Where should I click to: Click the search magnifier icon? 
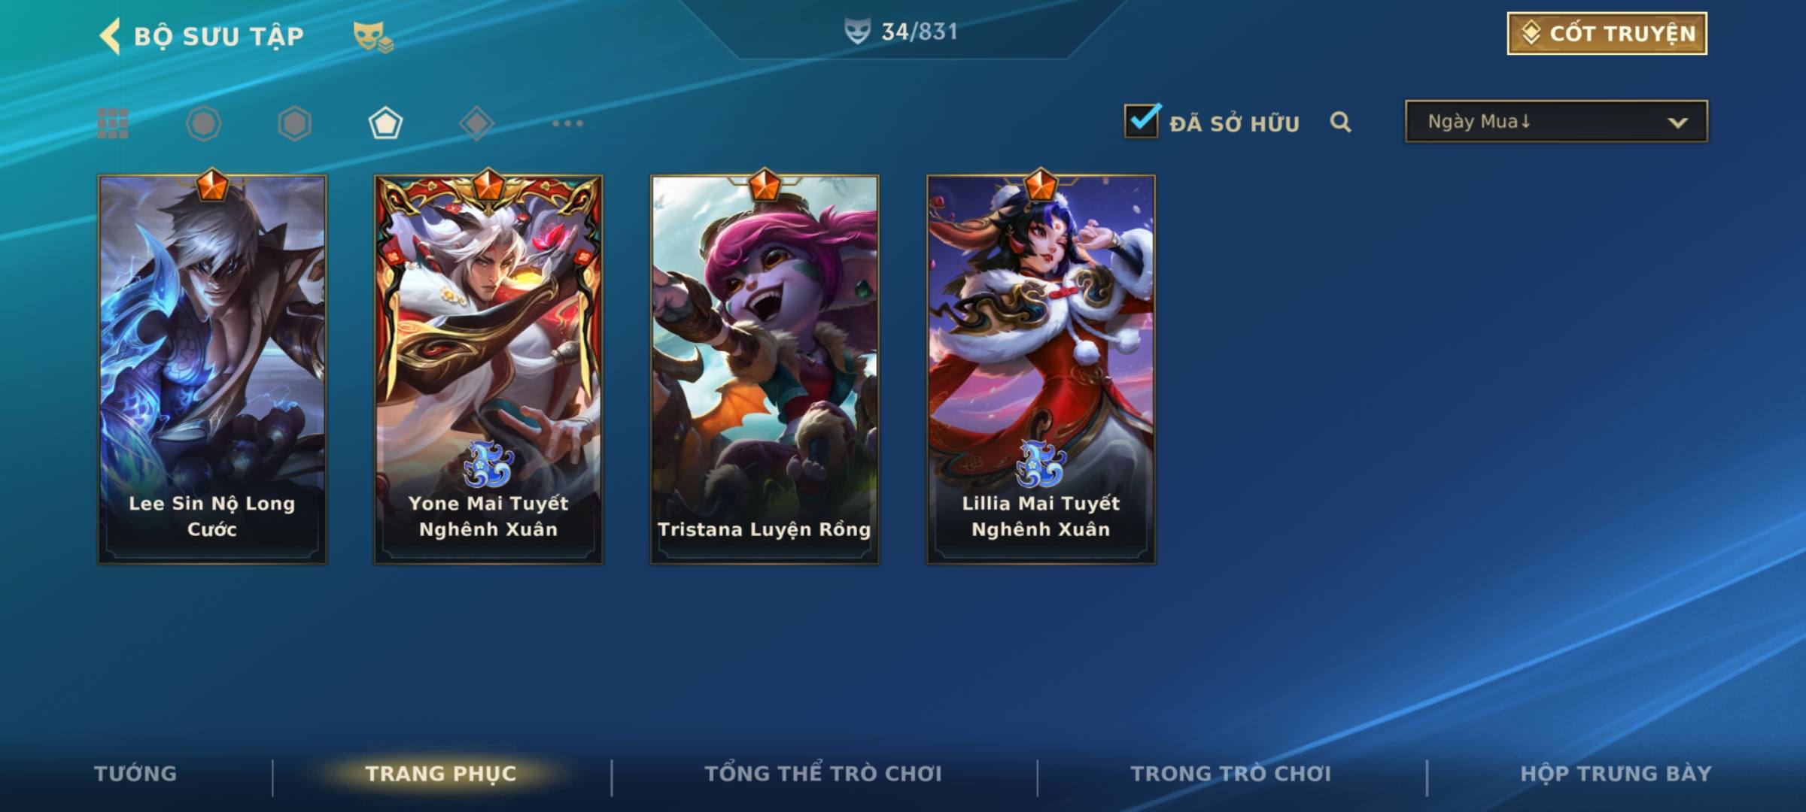[1340, 122]
